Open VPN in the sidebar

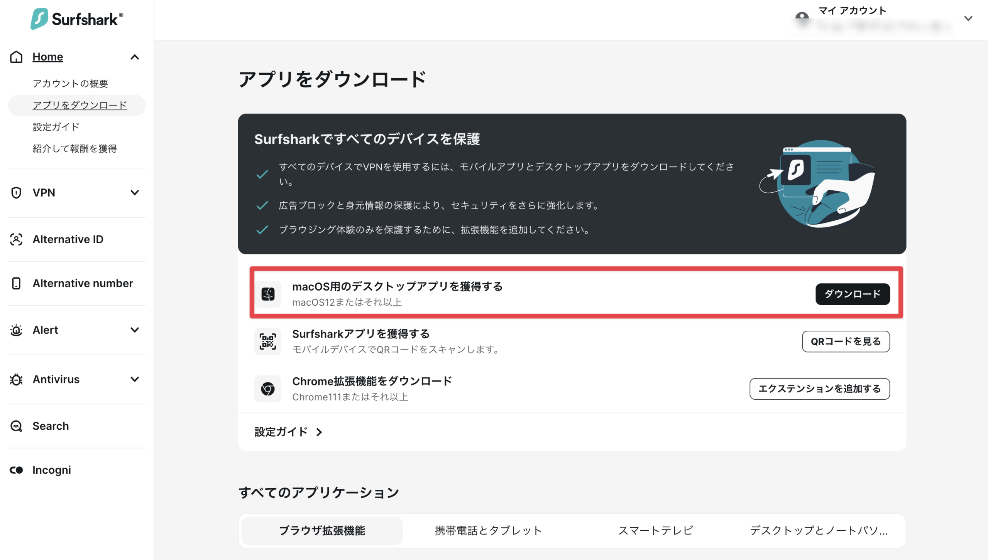pos(44,193)
